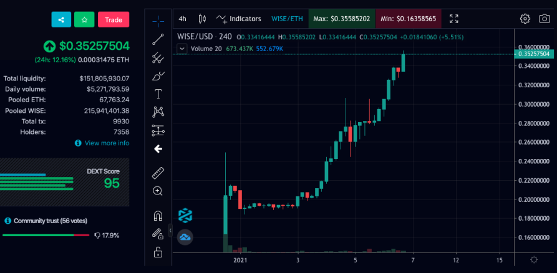The height and width of the screenshot is (273, 557).
Task: Click the thumbs down 17.9% vote
Action: point(107,235)
